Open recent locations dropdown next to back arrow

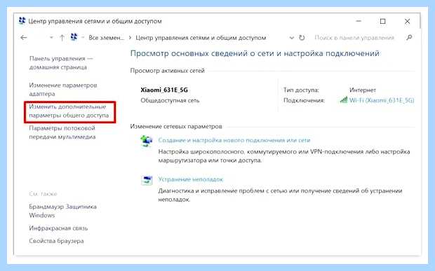pyautogui.click(x=51, y=38)
